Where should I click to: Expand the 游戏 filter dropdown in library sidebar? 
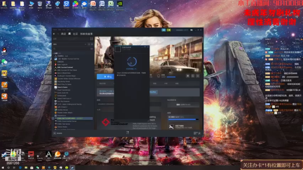pos(70,44)
